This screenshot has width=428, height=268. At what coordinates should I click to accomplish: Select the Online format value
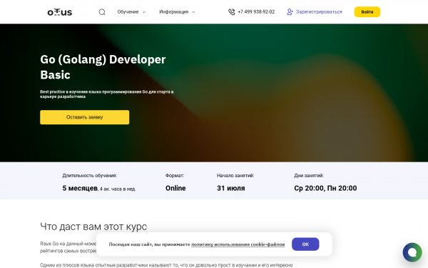tap(175, 188)
